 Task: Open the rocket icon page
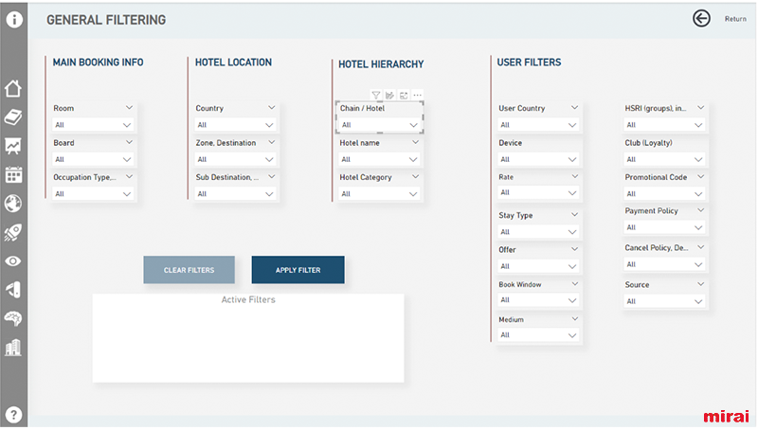13,232
